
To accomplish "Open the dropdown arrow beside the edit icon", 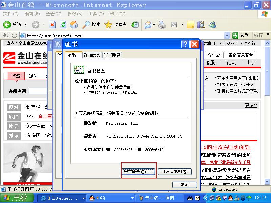I will (182, 25).
